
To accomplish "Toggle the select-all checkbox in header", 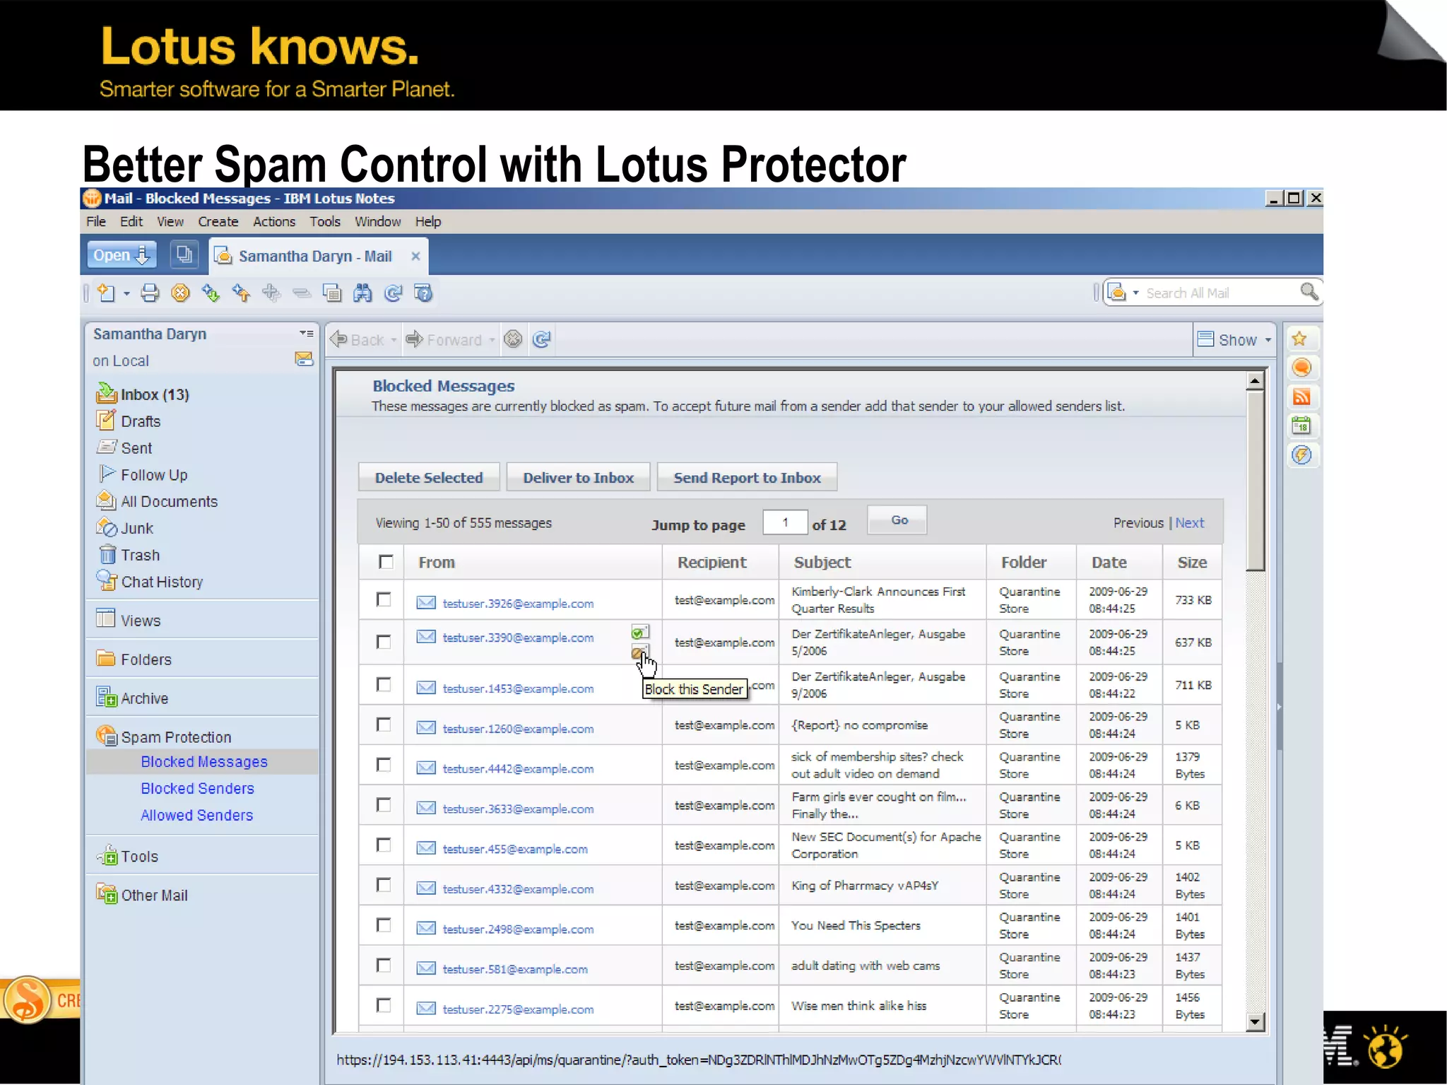I will pos(386,562).
